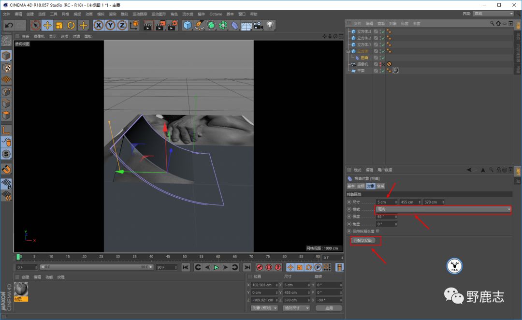
Task: Activate the Rotate tool
Action: point(71,25)
